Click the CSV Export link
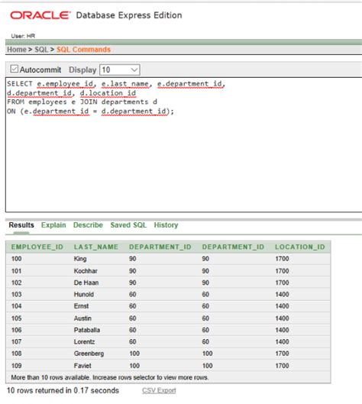Image resolution: width=362 pixels, height=404 pixels. coord(159,390)
